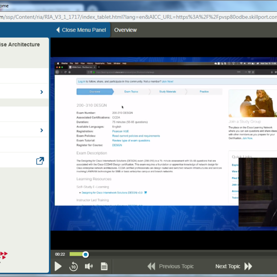Image resolution: width=277 pixels, height=277 pixels.
Task: Click the reload icon in the recorded Firefox toolbar
Action: point(65,72)
